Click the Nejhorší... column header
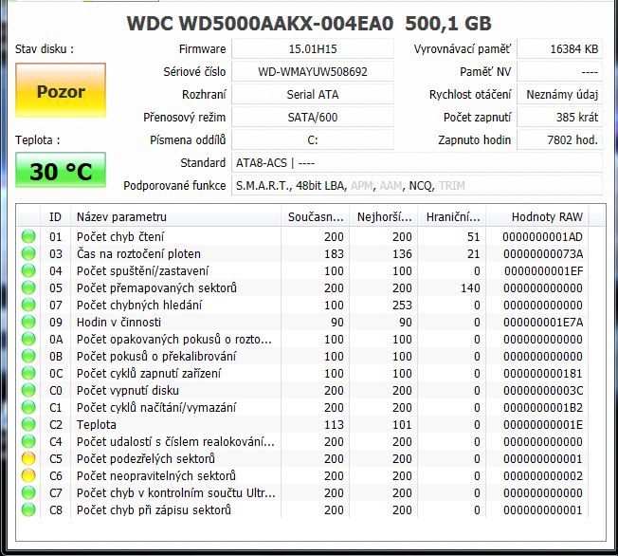 click(x=384, y=216)
